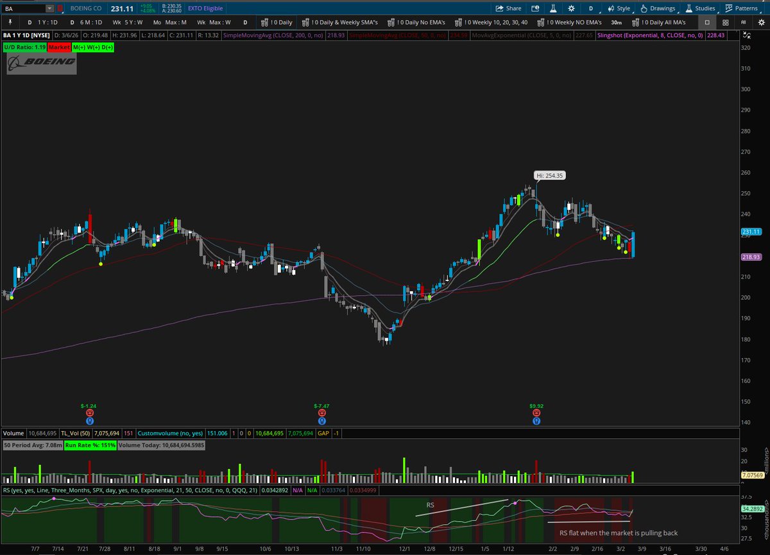Image resolution: width=770 pixels, height=555 pixels.
Task: Click the BA 1 Y 1D [NYSE] chart title
Action: pyautogui.click(x=26, y=35)
